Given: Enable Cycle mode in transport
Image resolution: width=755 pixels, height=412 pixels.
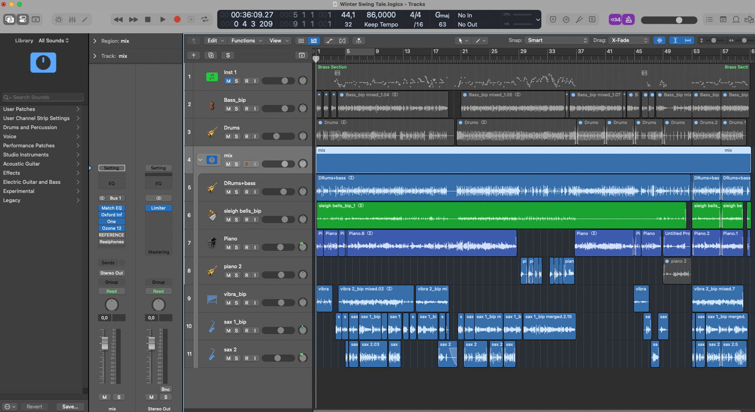Looking at the screenshot, I should [x=205, y=20].
